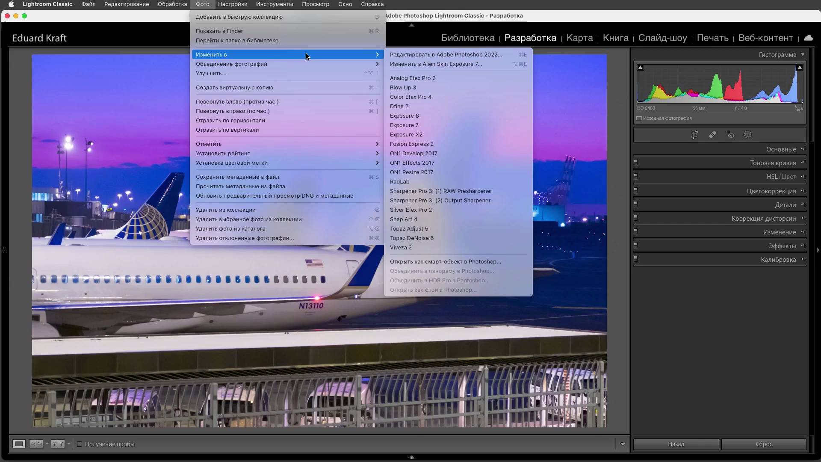
Task: Click the ISO 6400 value under histogram
Action: 646,108
